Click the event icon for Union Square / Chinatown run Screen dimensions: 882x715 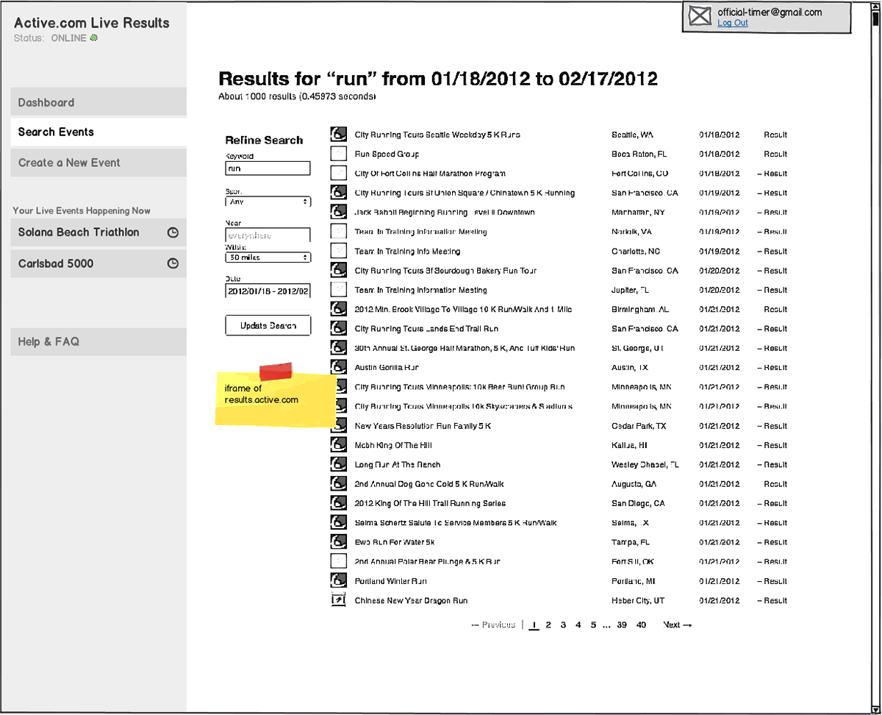pos(338,193)
